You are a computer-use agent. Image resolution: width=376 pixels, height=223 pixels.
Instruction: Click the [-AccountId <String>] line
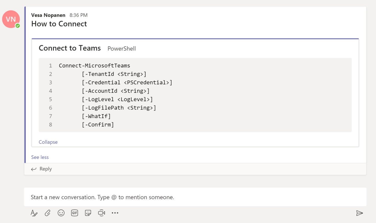[115, 91]
